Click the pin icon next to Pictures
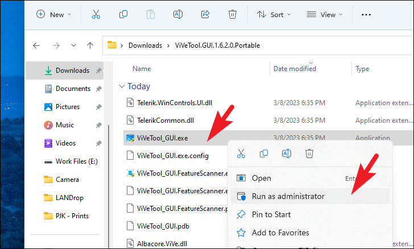Screen dimensions: 414x249 tap(98, 107)
